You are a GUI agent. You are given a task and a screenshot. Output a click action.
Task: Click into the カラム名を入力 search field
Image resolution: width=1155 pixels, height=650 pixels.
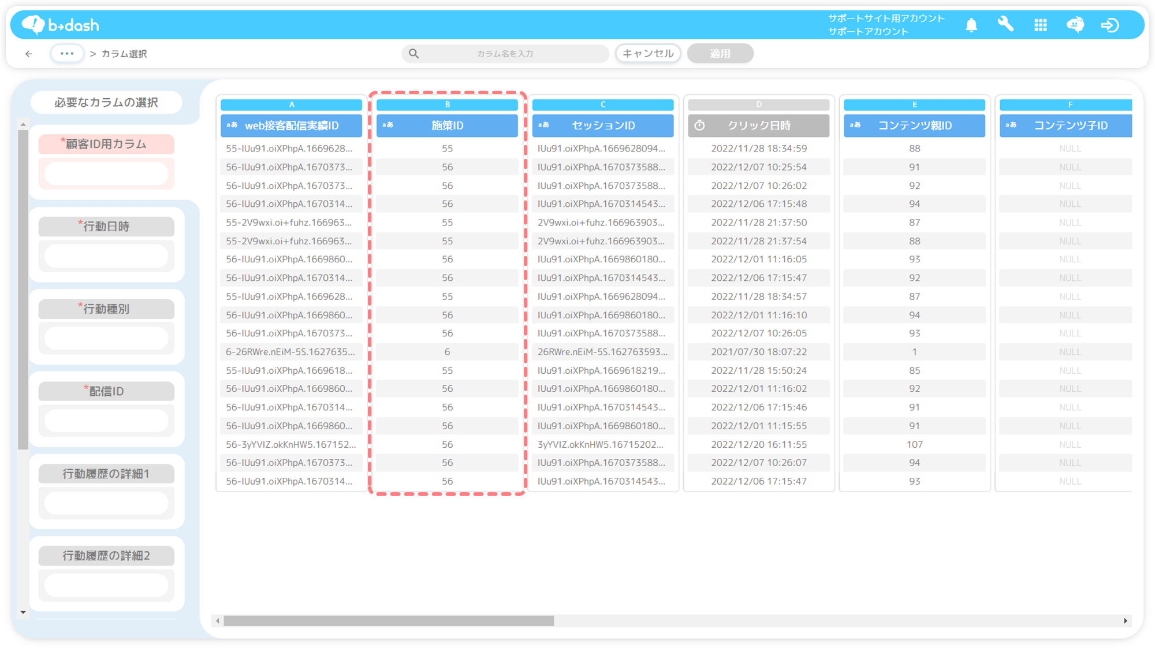pos(505,54)
